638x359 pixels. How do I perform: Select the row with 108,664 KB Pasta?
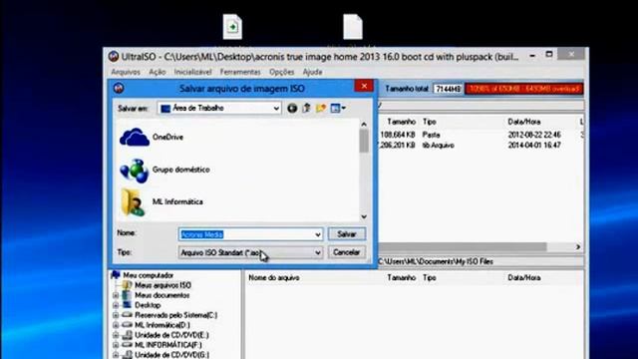[x=481, y=135]
